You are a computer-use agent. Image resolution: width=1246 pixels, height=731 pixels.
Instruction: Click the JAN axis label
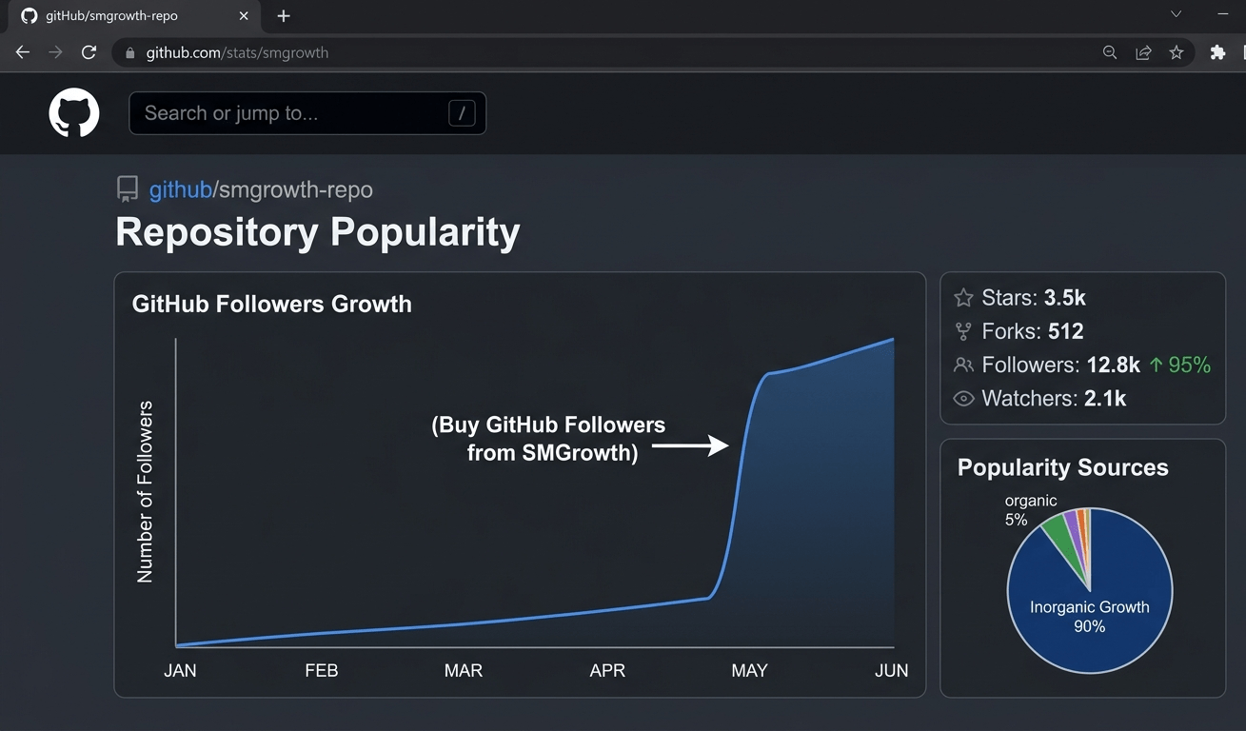[x=180, y=671]
